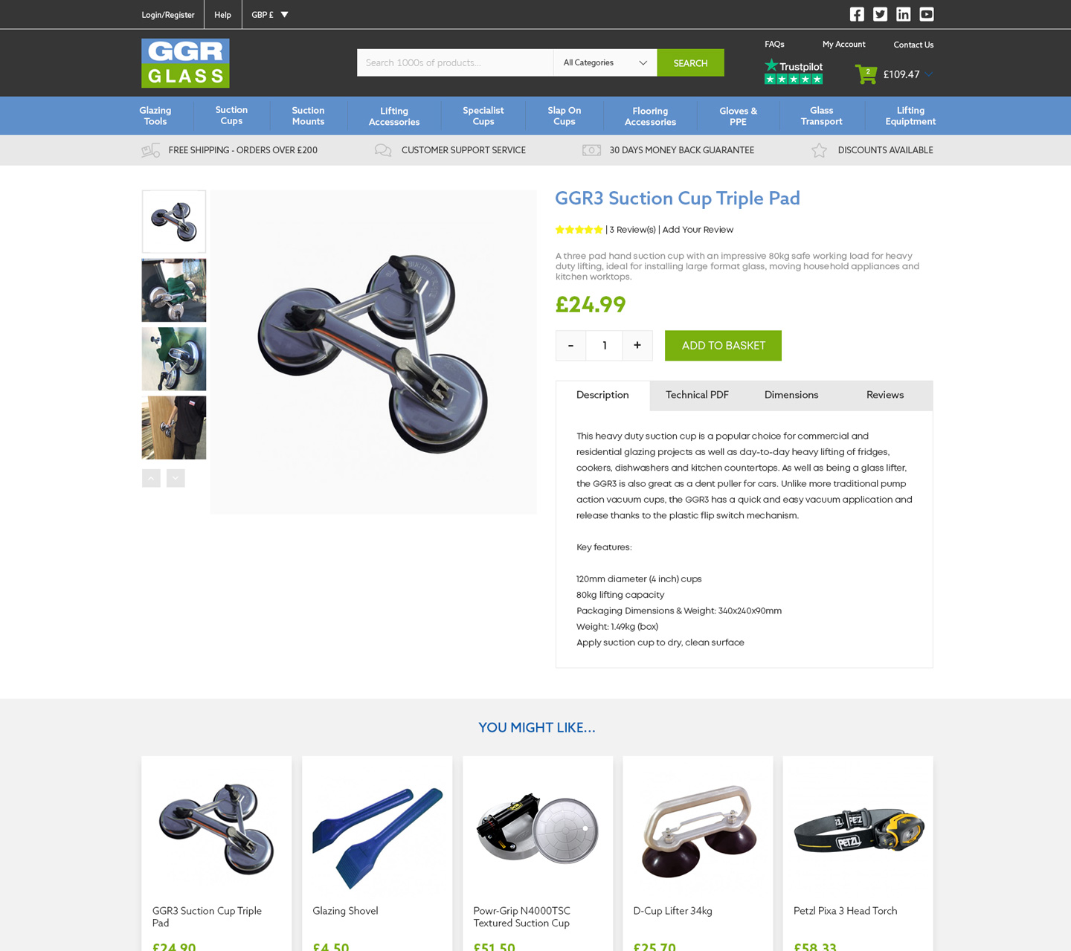Screen dimensions: 1071x951
Task: Open the Trustpilot rating badge
Action: click(x=794, y=71)
